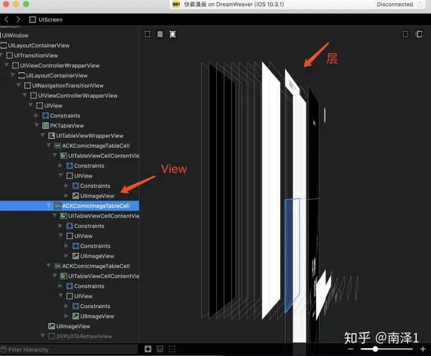This screenshot has height=356, width=431.
Task: Zoom in with the plus button
Action: 423,349
